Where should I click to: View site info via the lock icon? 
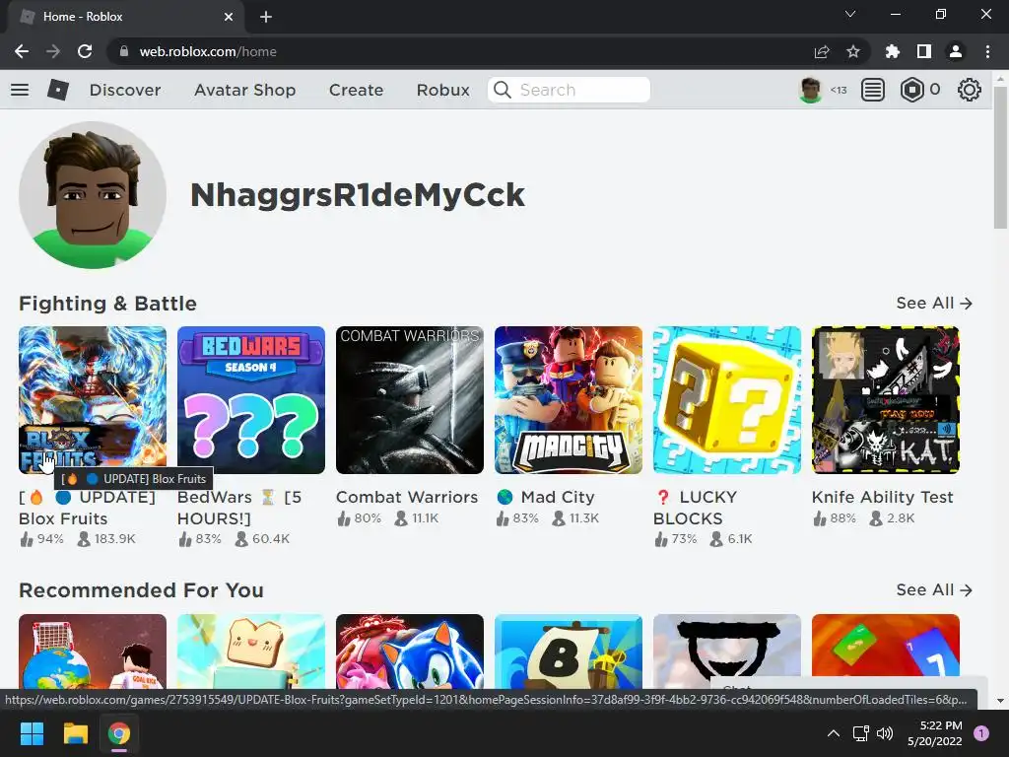(124, 51)
